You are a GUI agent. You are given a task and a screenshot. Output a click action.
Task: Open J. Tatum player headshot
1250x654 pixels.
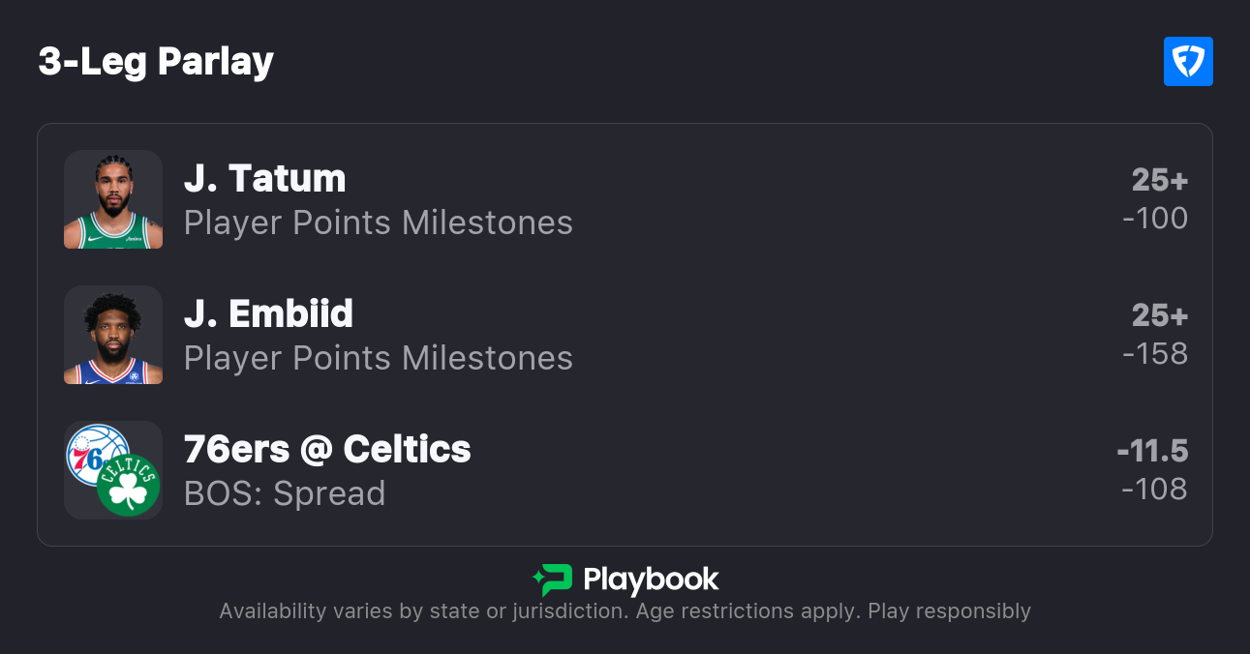pyautogui.click(x=113, y=199)
